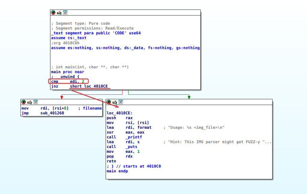Click the 'cmp edi, 2' instruction

pos(68,81)
